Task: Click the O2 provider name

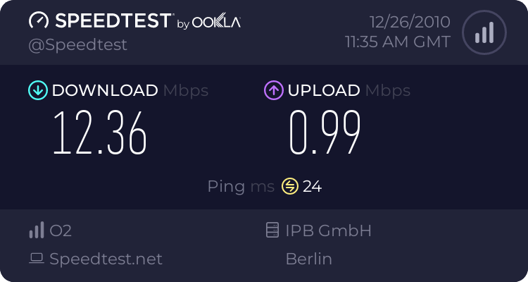Action: 61,231
